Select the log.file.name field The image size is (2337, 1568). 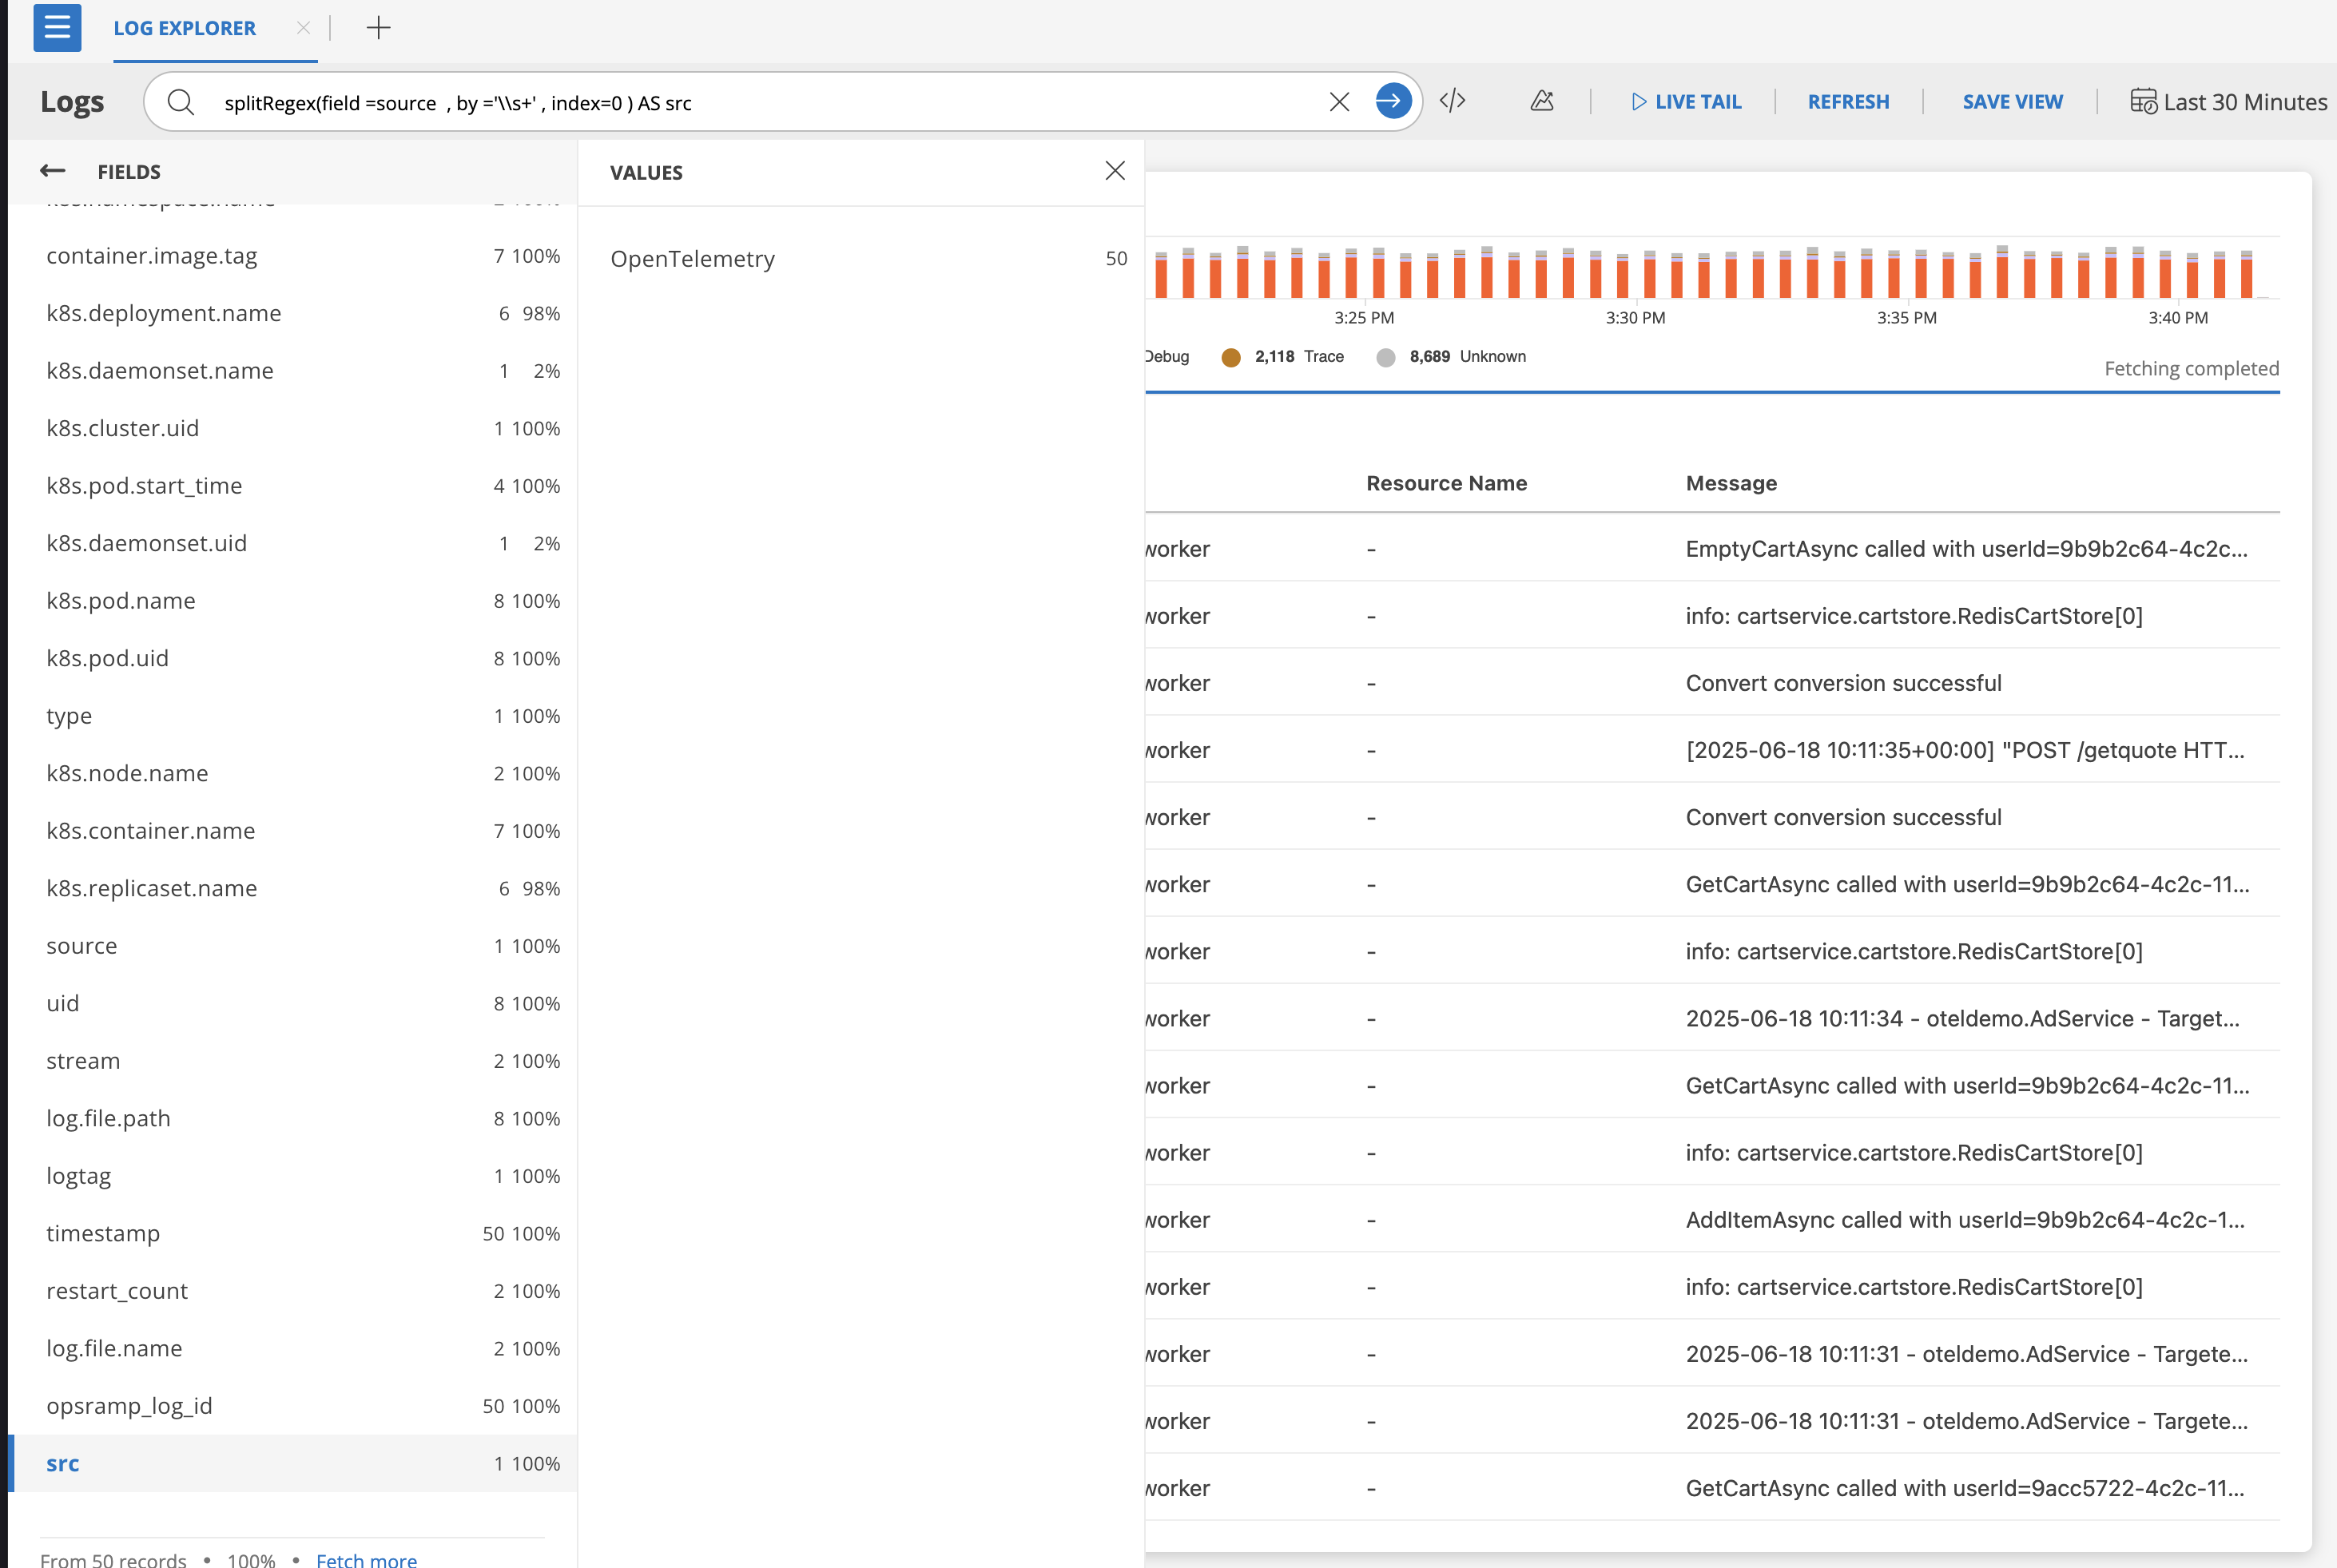pyautogui.click(x=292, y=1348)
